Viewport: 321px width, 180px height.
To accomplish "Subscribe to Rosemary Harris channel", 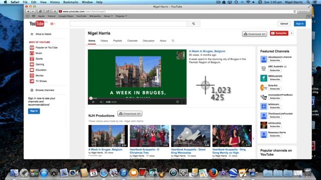I will (x=275, y=135).
